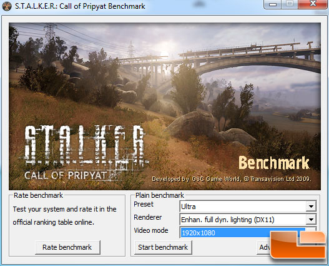Close the benchmark window
This screenshot has width=329, height=266.
[313, 4]
